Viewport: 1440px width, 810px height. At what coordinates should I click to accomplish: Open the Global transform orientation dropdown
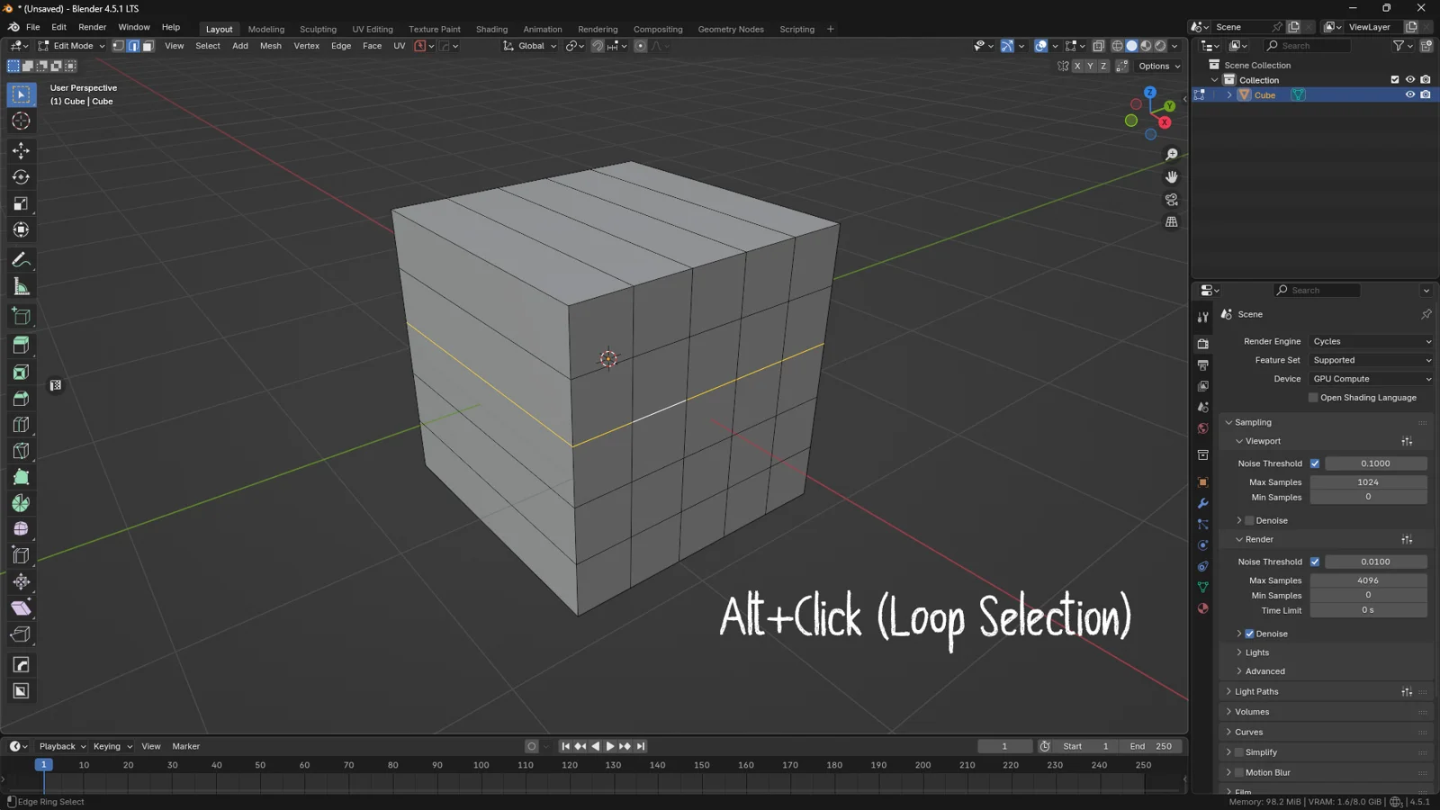[530, 46]
